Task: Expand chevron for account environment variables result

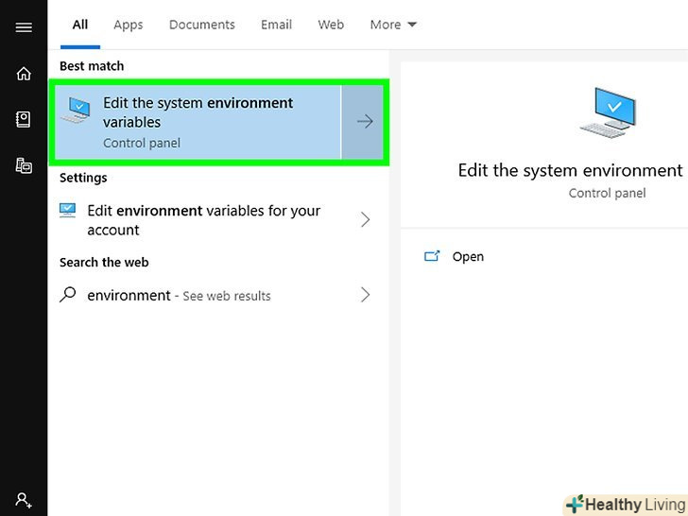Action: [365, 220]
